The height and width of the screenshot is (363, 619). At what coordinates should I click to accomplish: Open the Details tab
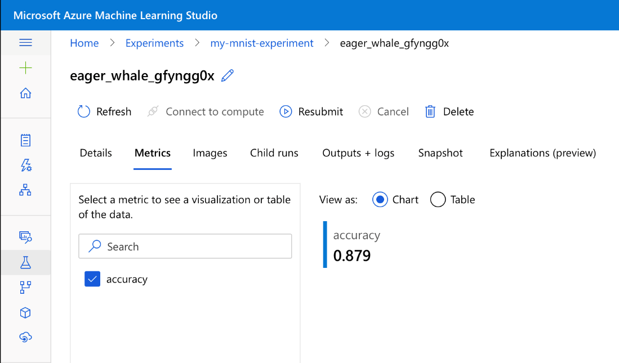click(96, 153)
